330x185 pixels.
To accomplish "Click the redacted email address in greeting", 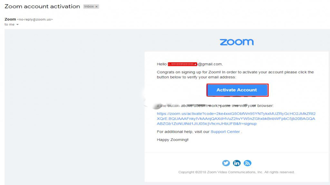I will [183, 64].
